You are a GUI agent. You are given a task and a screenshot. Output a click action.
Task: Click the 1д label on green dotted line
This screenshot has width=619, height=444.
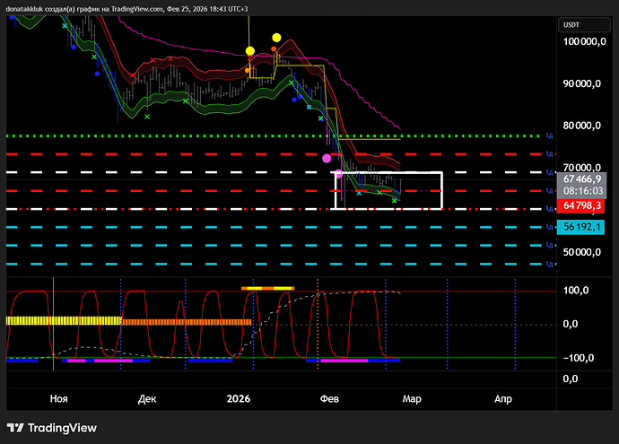(548, 135)
